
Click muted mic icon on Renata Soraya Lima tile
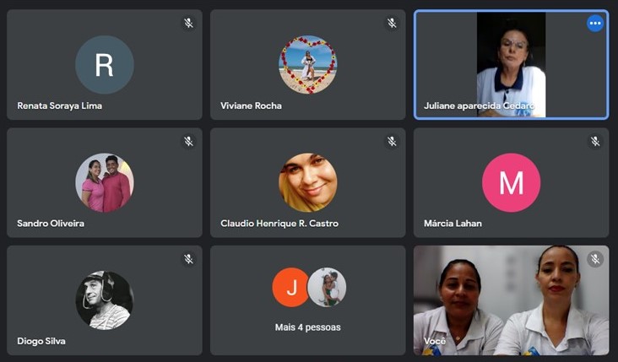click(189, 24)
